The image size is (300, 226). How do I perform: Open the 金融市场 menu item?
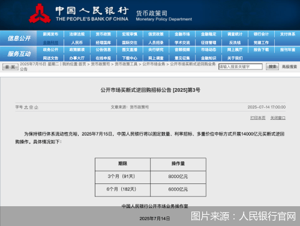[x=182, y=34]
